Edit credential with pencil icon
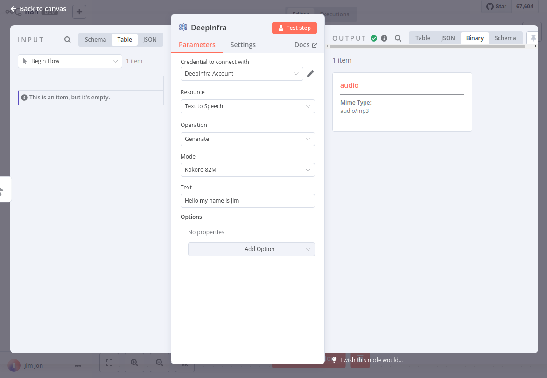This screenshot has width=547, height=378. [x=310, y=74]
